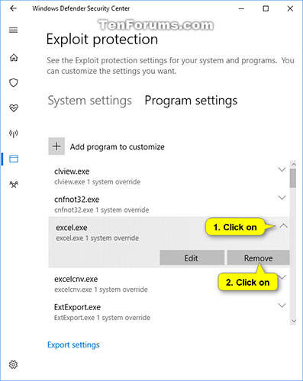Open the Home sidebar icon
Viewport: 303px width, 381px height.
[x=14, y=58]
